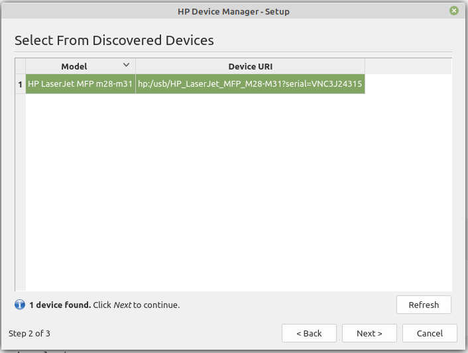Cancel the setup wizard
Viewport: 468px width, 353px height.
click(x=430, y=333)
